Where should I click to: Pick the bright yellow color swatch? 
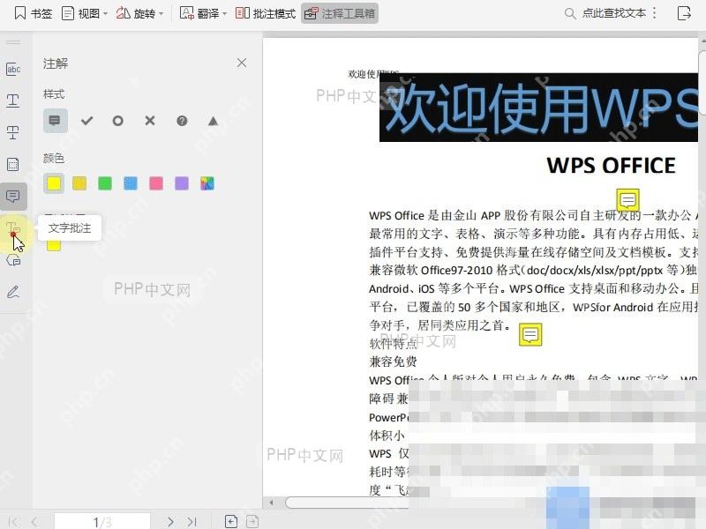54,183
